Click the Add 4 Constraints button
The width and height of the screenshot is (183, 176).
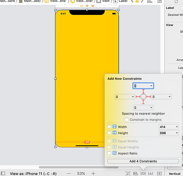[143, 161]
